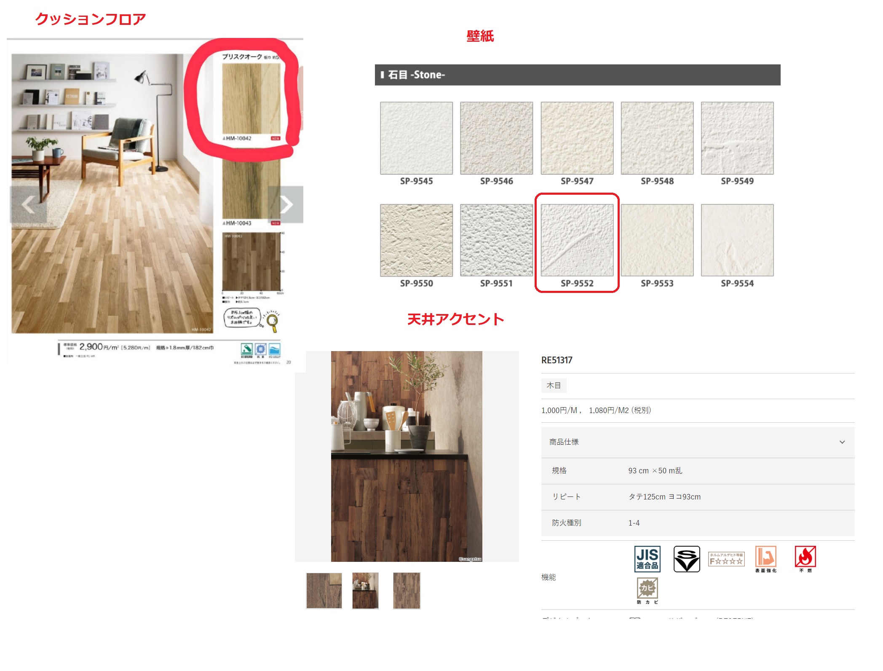Choose the SP-9551 textured wallpaper sample

point(496,240)
